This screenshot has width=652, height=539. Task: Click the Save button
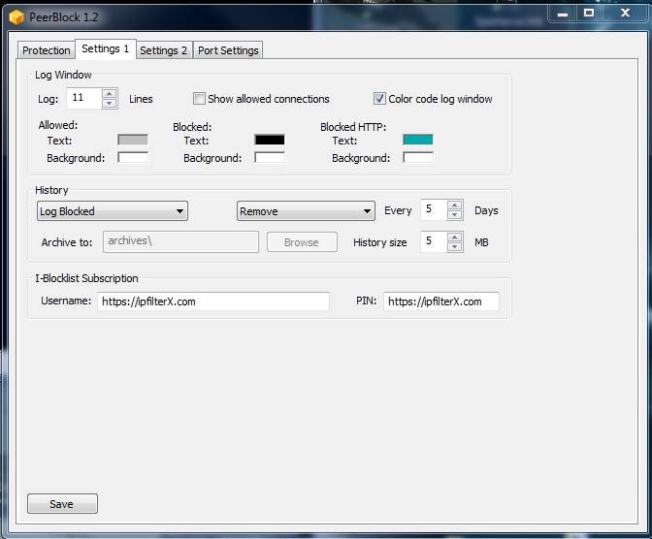62,504
